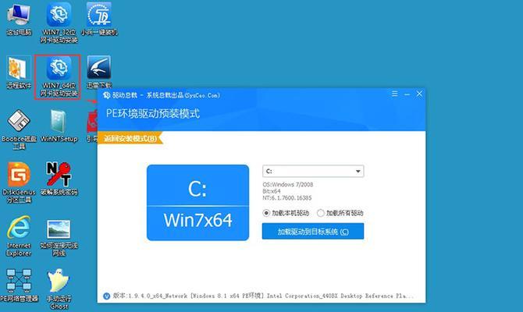
Task: Open the 这台电脑 desktop icon
Action: coord(19,19)
